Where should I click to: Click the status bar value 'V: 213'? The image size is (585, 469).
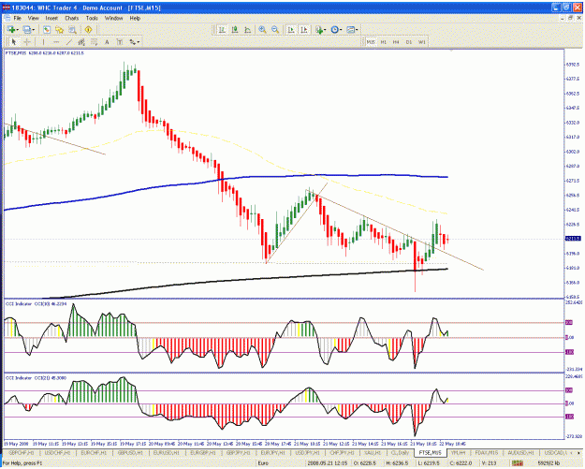click(x=490, y=463)
